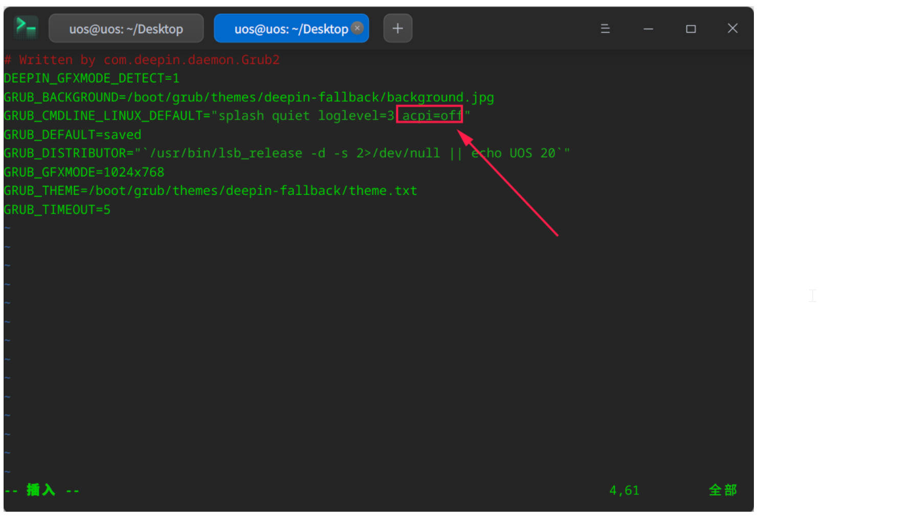This screenshot has height=525, width=915.
Task: Click on the GRUB_DEFAULT=saved line
Action: coord(73,135)
